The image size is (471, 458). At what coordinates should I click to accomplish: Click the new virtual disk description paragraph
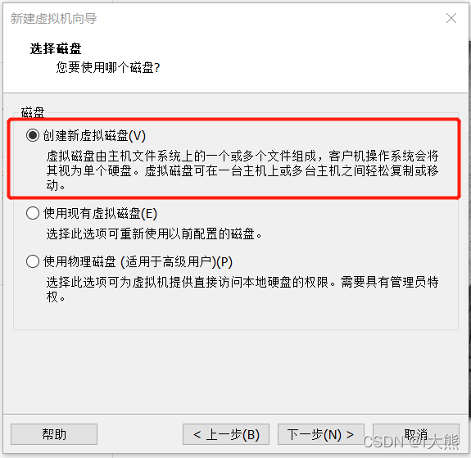point(242,170)
